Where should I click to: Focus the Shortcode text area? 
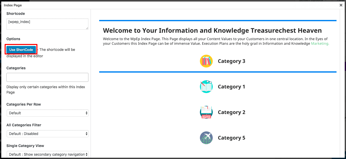point(47,24)
